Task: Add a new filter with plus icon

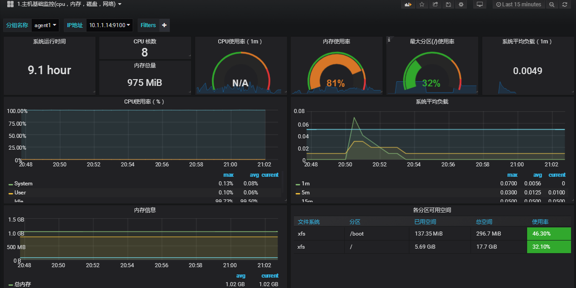Action: [x=164, y=25]
